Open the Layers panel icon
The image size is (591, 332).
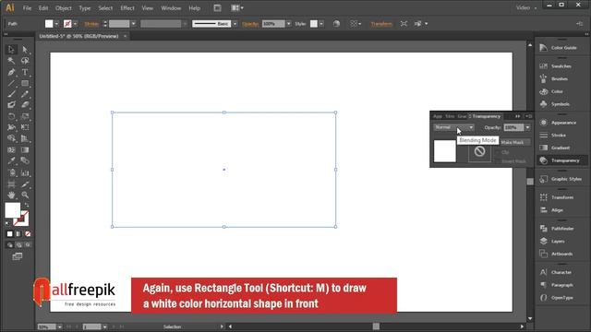pos(543,242)
